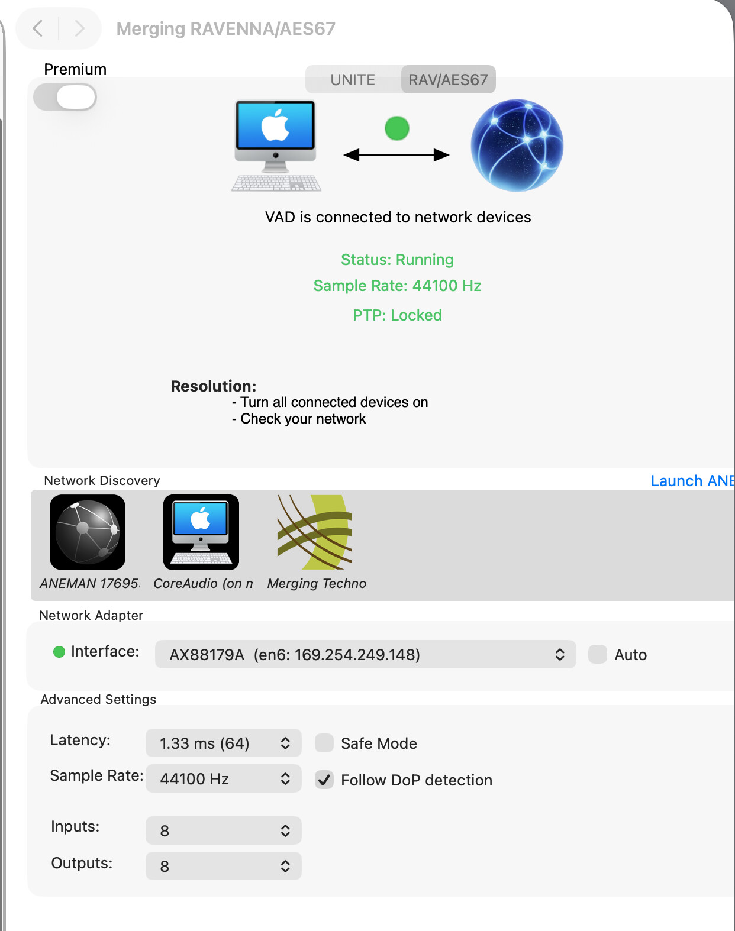
Task: Click the 'Inputs:' label
Action: pos(75,826)
